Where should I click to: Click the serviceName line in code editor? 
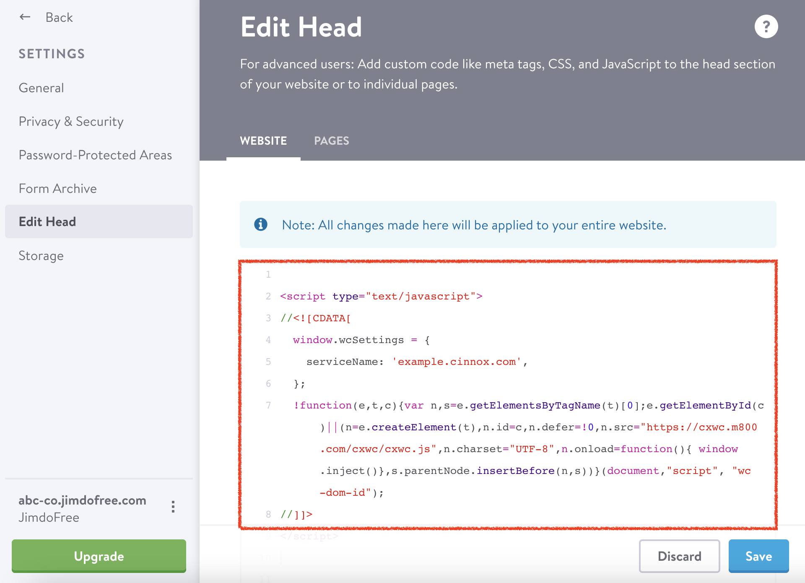pyautogui.click(x=416, y=362)
